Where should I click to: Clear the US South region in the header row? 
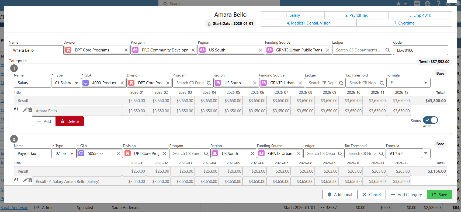[260, 50]
